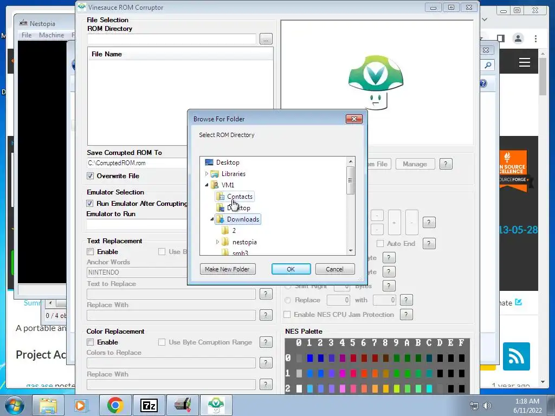
Task: Select the Libraries folder icon
Action: pos(215,174)
